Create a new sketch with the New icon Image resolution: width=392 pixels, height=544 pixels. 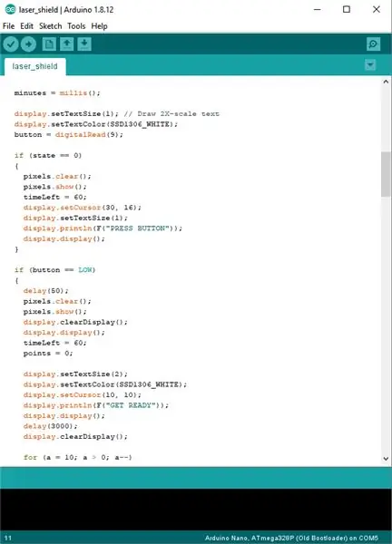point(49,44)
